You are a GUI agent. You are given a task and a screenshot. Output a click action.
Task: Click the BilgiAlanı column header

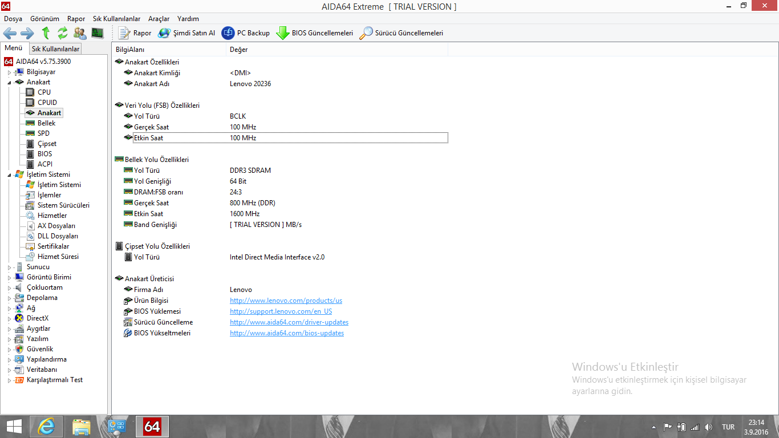(x=169, y=50)
